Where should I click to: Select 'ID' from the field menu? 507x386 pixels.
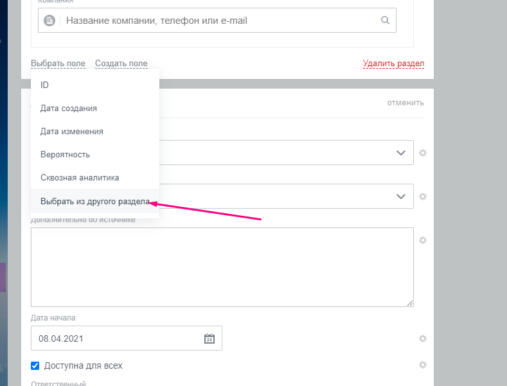point(45,85)
